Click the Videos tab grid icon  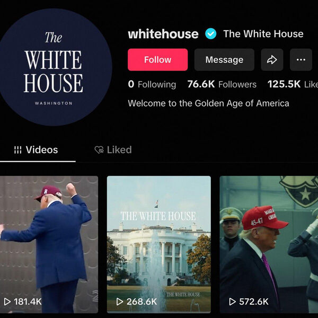(18, 150)
